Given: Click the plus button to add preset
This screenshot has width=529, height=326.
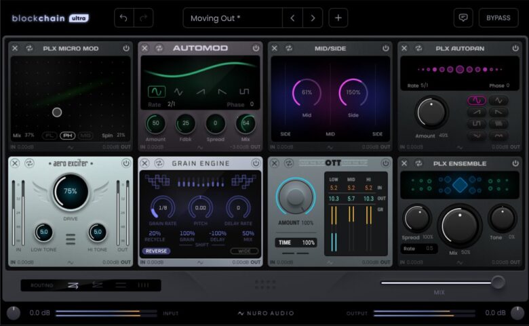Looking at the screenshot, I should click(x=338, y=18).
